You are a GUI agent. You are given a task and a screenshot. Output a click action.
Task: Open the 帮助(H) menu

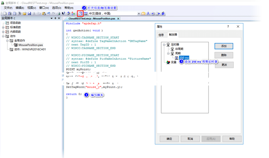click(x=69, y=8)
